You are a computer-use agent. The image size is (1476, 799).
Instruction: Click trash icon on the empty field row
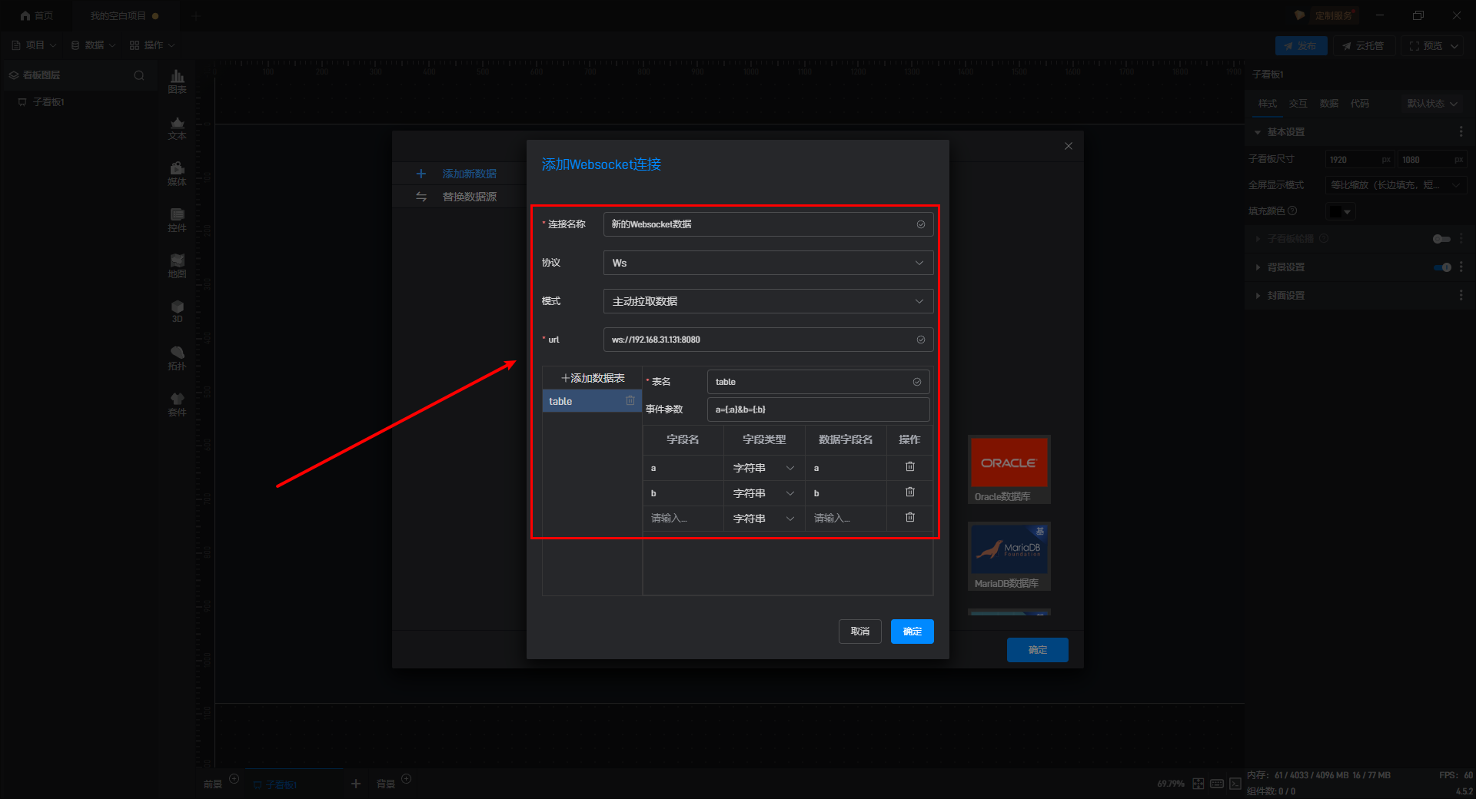click(x=910, y=518)
